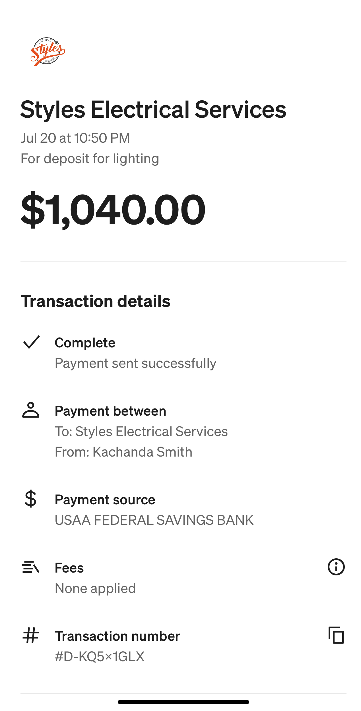The image size is (361, 711).
Task: Select "From: Kachanda Smith" sender line
Action: pos(123,452)
